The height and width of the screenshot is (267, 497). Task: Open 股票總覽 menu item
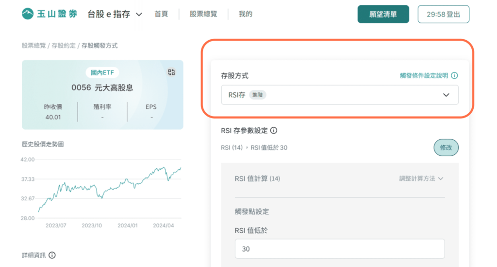[x=203, y=14]
